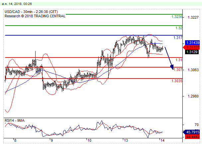Viewport: 202px width, 145px height.
Task: Click the red 1.31327 price tag
Action: 191,47
